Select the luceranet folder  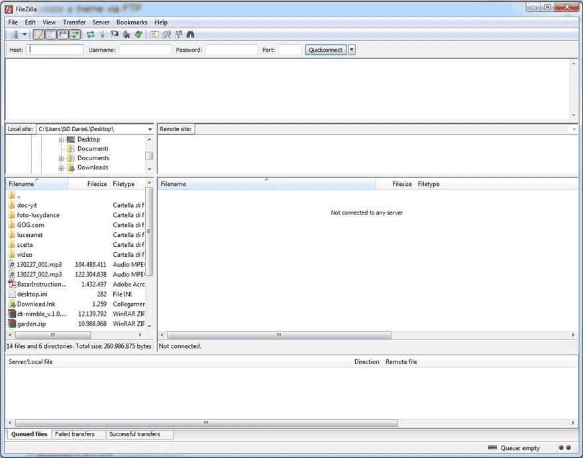[x=76, y=235]
